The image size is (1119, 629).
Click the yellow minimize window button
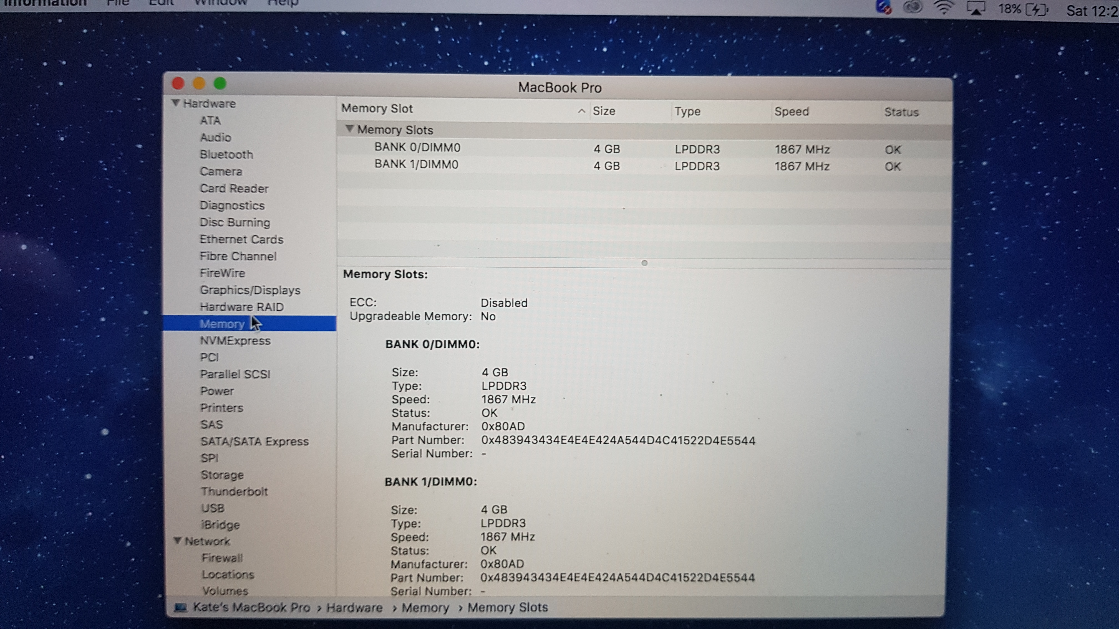pos(199,83)
